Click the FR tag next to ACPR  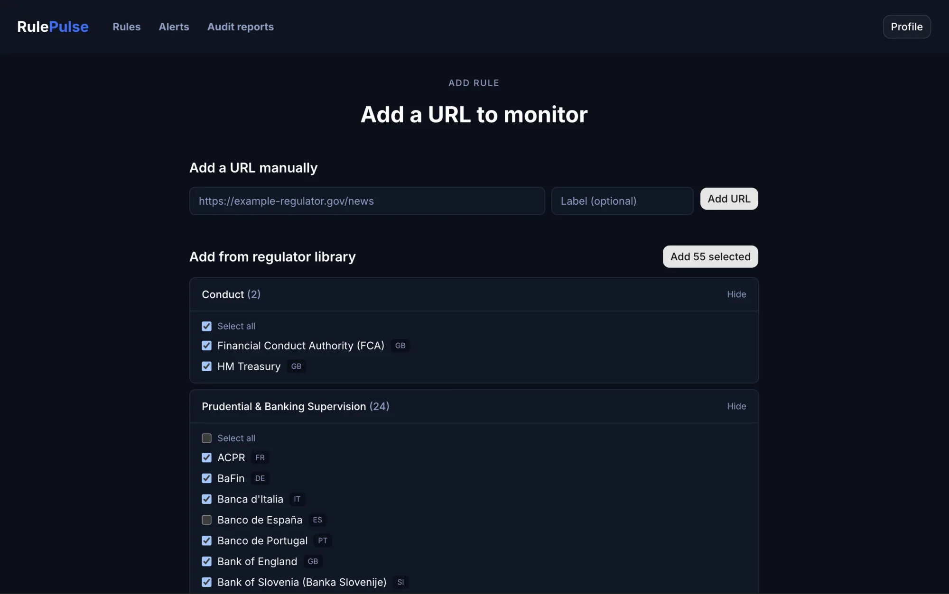point(260,457)
